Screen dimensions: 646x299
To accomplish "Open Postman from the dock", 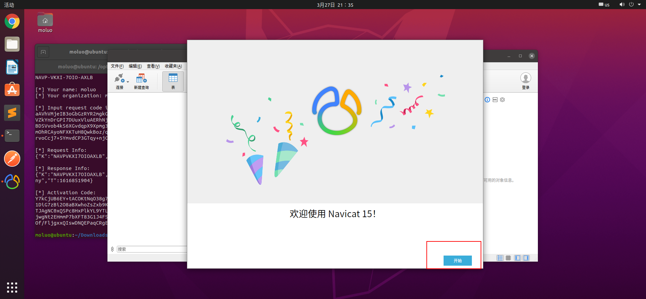I will [x=12, y=159].
